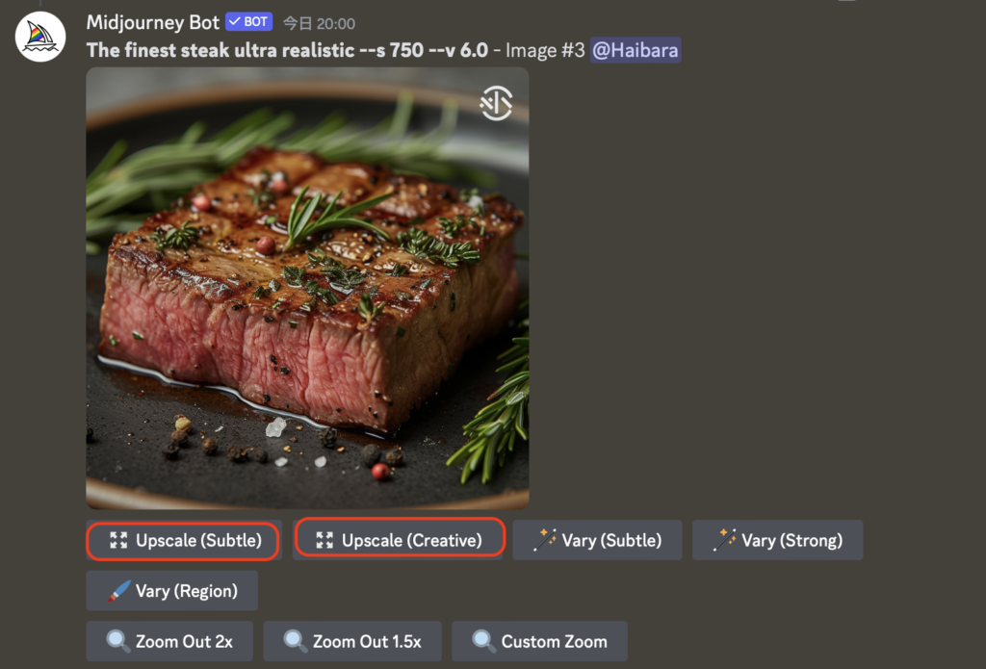The height and width of the screenshot is (669, 986).
Task: Click the Upscale (Subtle) button label
Action: coord(198,540)
